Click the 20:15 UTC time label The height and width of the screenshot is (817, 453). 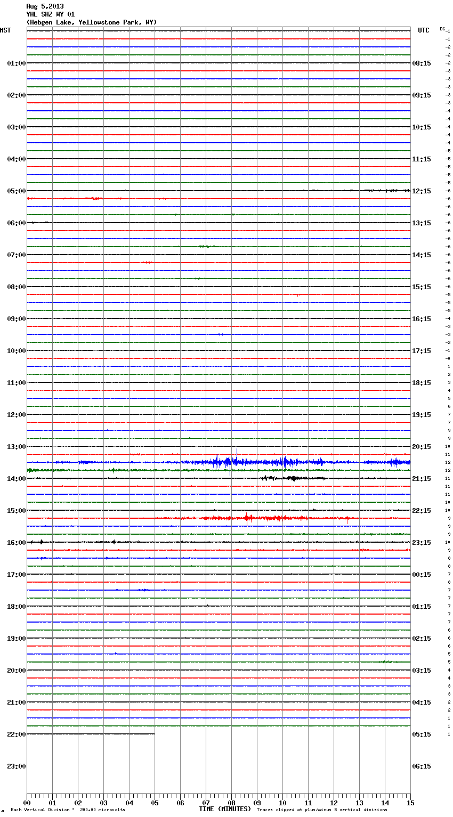pyautogui.click(x=422, y=447)
